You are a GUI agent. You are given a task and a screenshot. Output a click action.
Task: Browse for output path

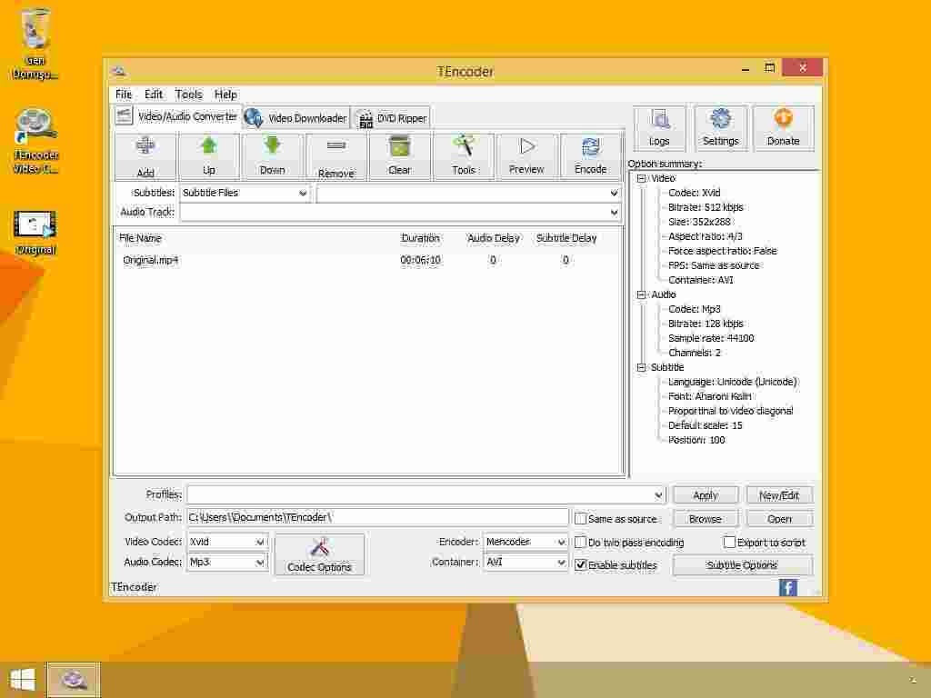(706, 519)
